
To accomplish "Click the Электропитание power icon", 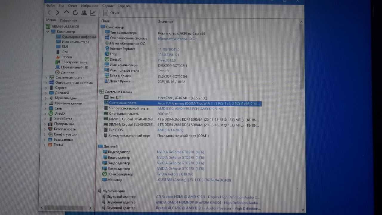I will pos(58,62).
